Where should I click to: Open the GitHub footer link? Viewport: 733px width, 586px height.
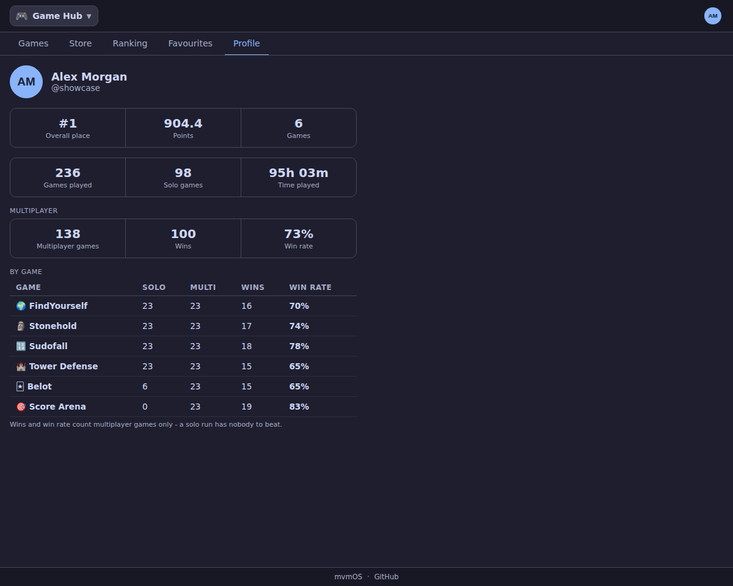[x=387, y=577]
